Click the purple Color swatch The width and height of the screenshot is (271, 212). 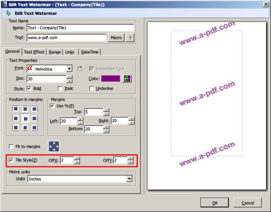111,79
